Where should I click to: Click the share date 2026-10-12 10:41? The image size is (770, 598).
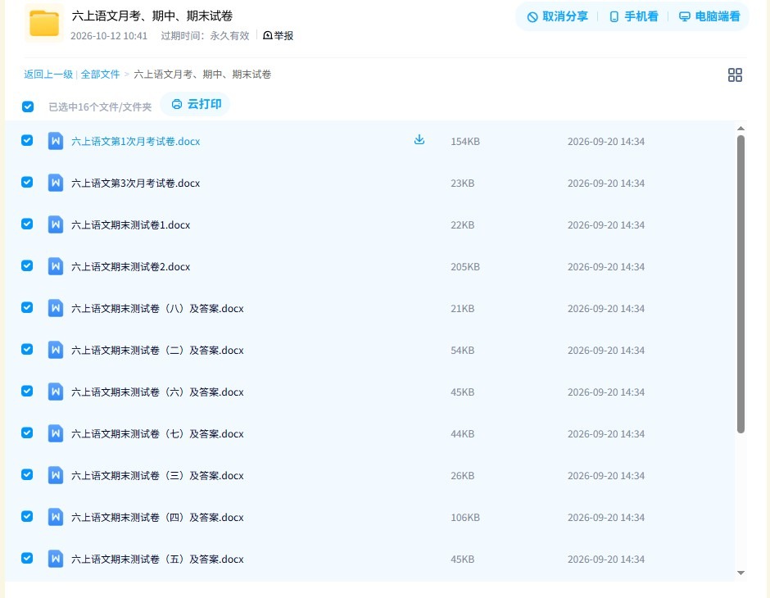(x=109, y=36)
